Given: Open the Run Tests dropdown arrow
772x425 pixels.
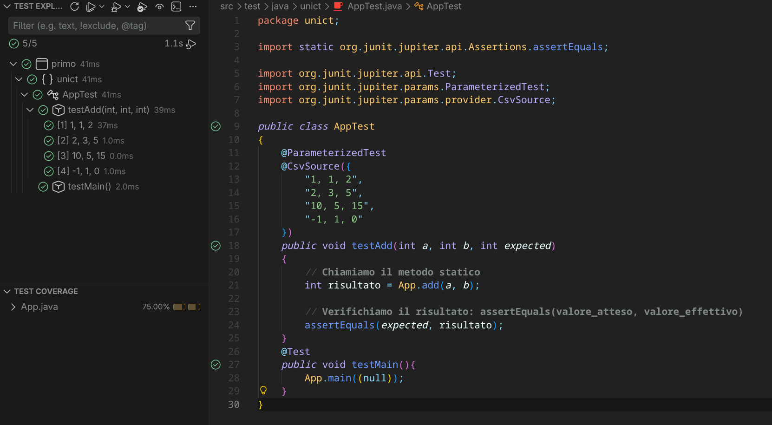Looking at the screenshot, I should click(102, 7).
